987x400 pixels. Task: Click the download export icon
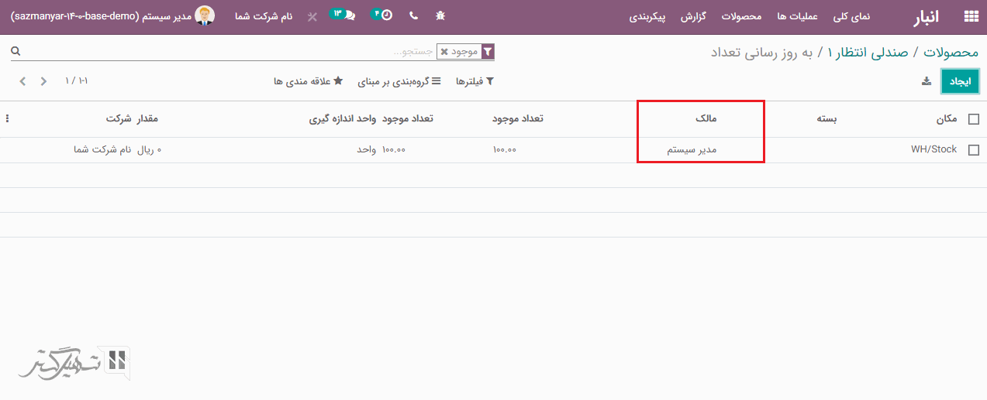pos(926,81)
